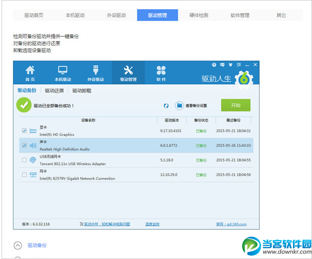This screenshot has height=259, width=312.
Task: Visit the 官网 qd.160.com link
Action: pyautogui.click(x=231, y=224)
